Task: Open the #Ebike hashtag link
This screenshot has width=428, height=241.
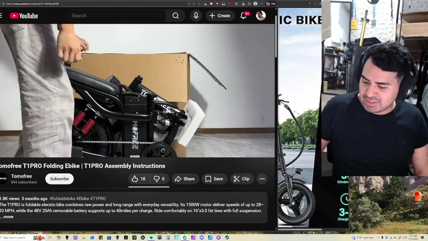Action: 83,199
